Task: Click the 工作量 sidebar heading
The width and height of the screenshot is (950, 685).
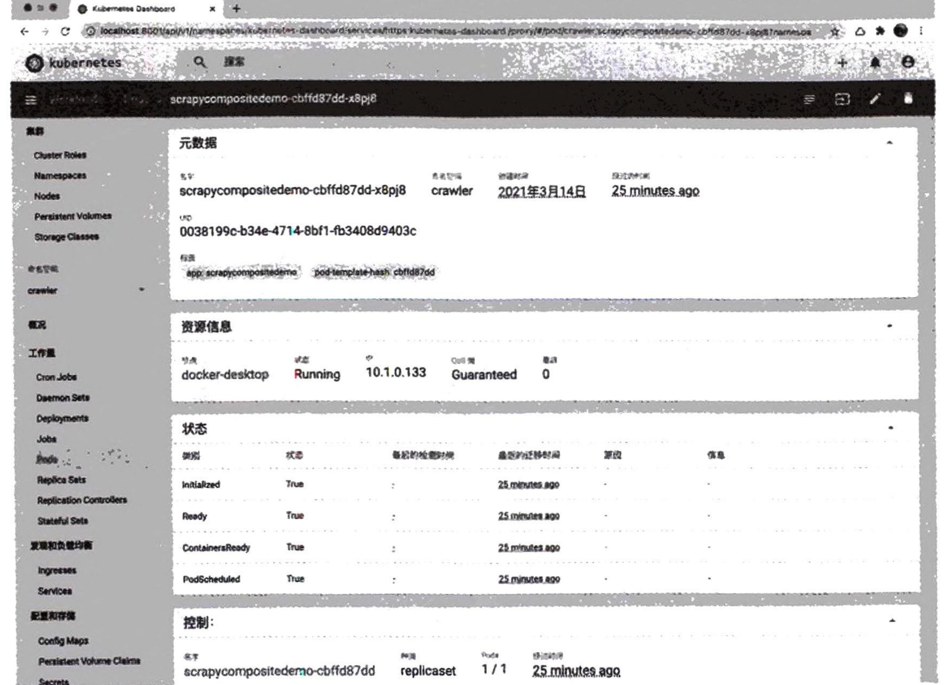Action: pos(42,353)
